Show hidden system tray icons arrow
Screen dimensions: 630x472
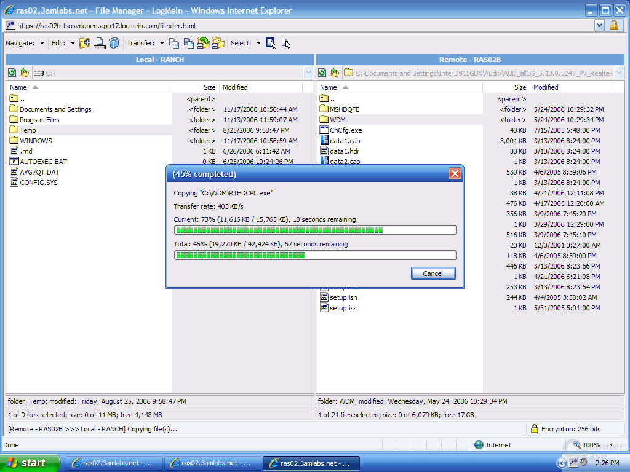[x=561, y=463]
